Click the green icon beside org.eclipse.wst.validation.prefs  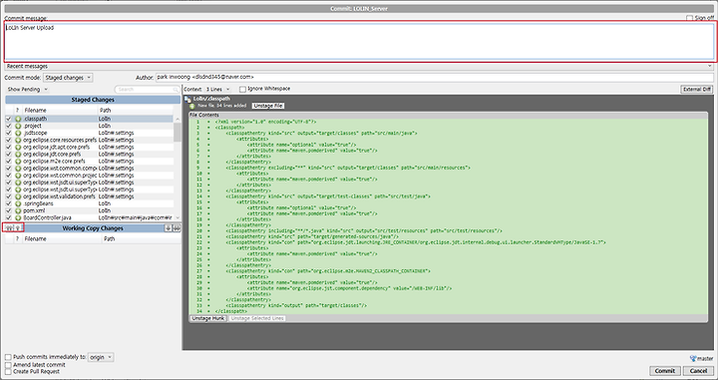[18, 196]
